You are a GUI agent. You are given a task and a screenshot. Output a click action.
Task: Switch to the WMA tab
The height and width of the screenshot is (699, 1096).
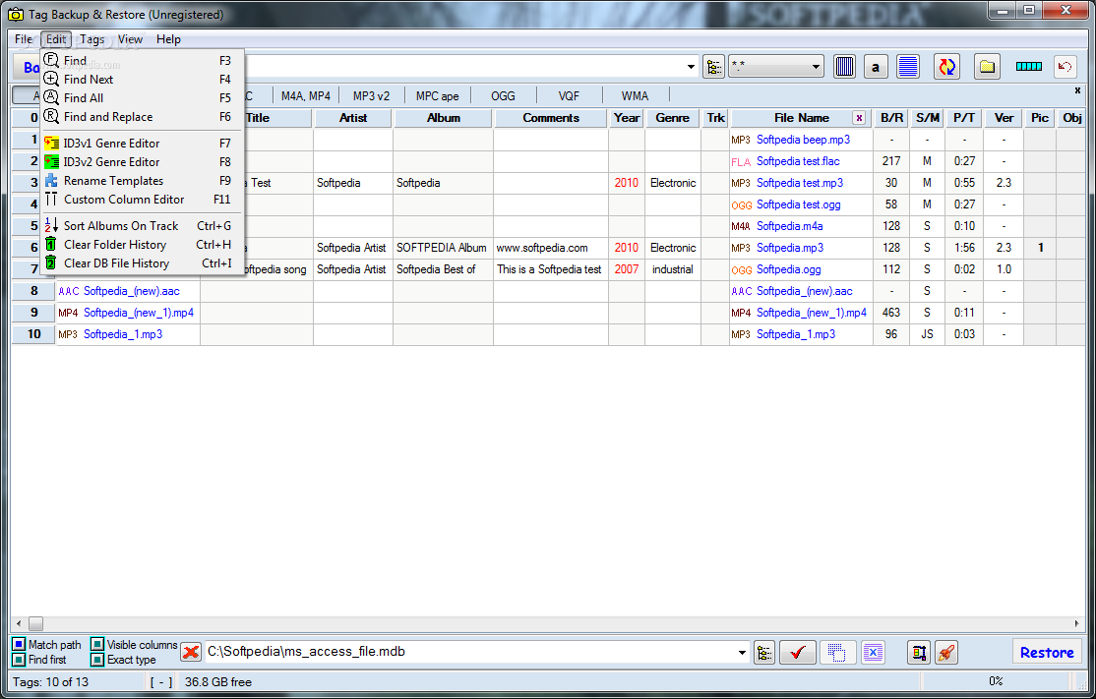[x=635, y=96]
